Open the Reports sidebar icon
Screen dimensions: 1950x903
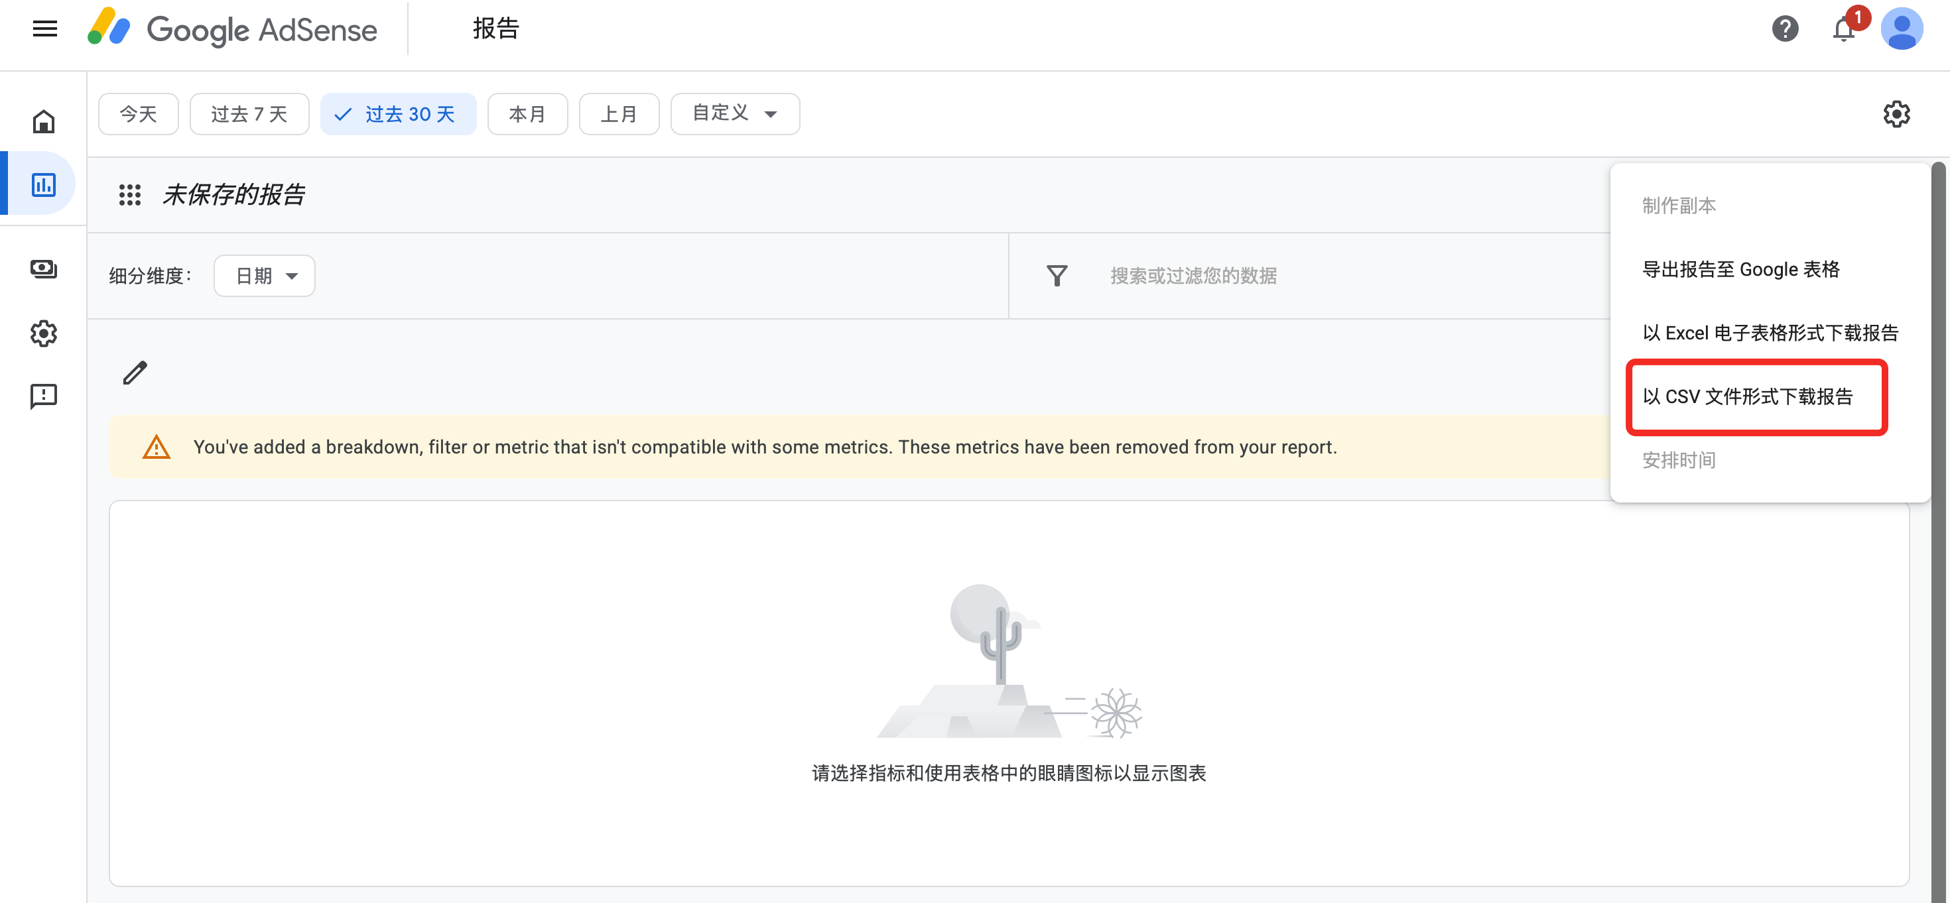point(43,184)
